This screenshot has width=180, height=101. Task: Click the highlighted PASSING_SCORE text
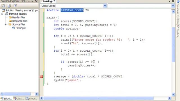[x=72, y=10]
